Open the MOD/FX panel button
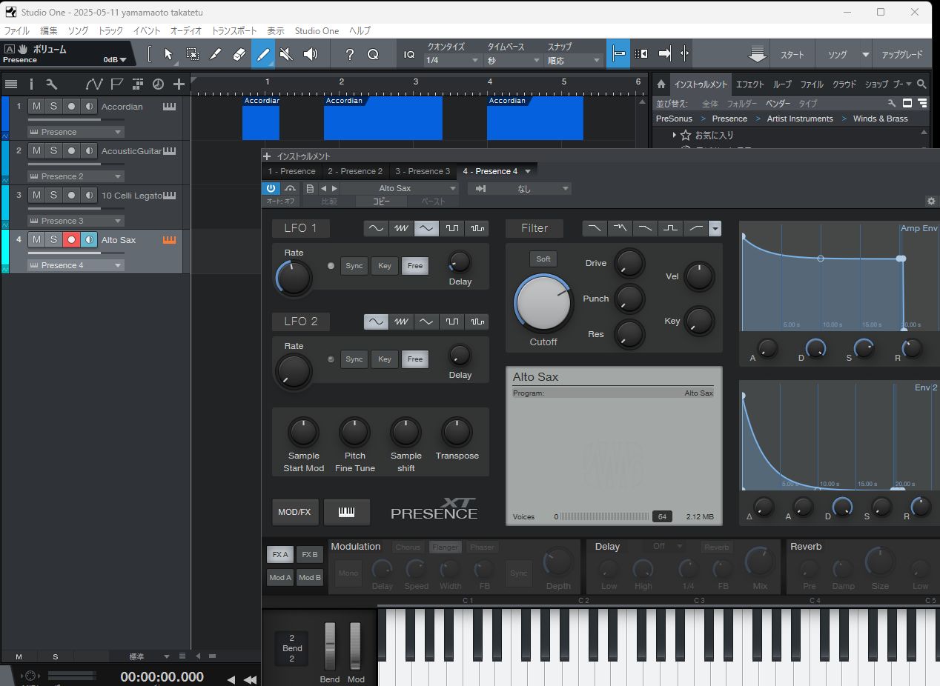 click(x=294, y=512)
